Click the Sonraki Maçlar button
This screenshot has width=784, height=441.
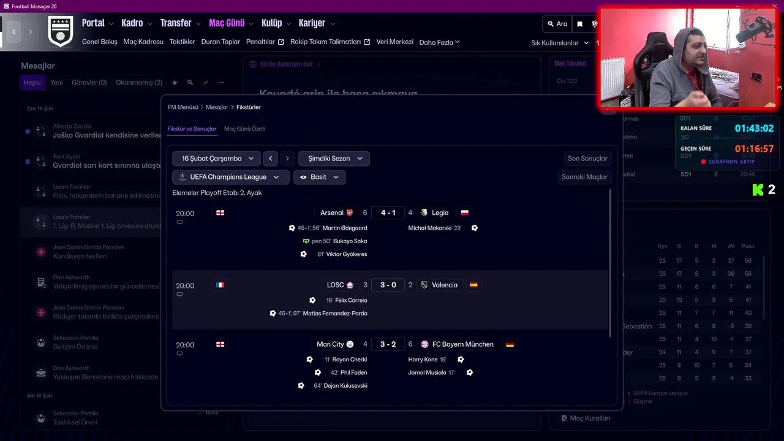tap(584, 177)
